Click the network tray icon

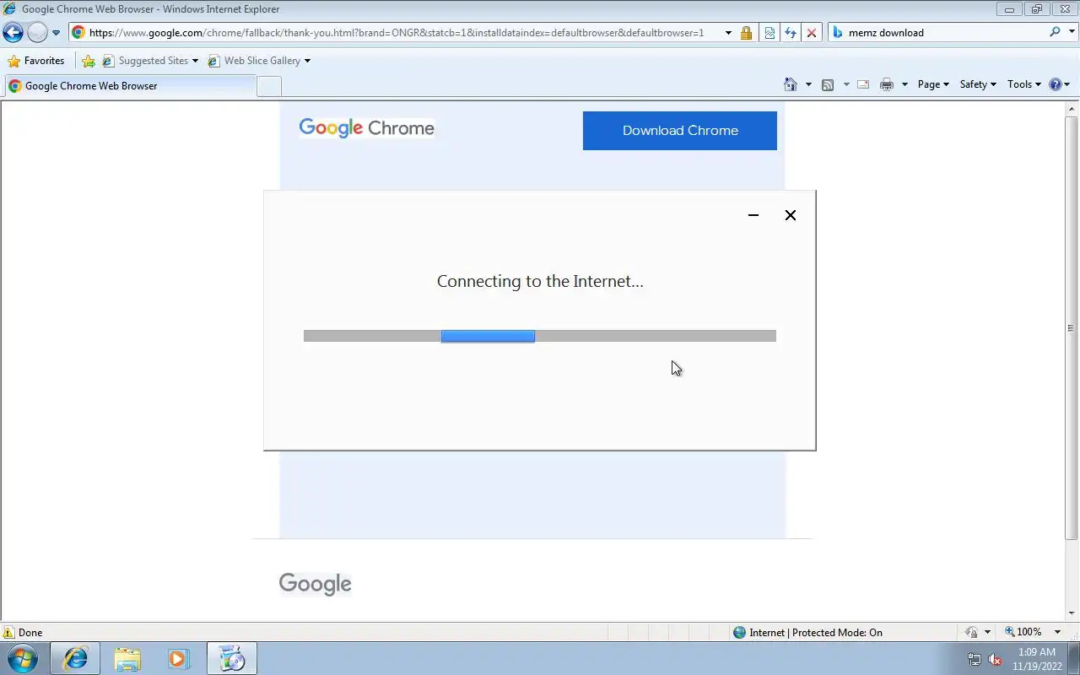click(x=975, y=660)
